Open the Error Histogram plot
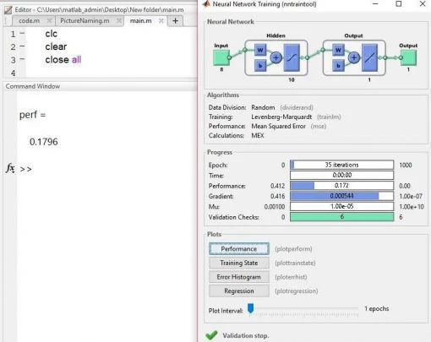Screen dimensions: 431x342 239,277
